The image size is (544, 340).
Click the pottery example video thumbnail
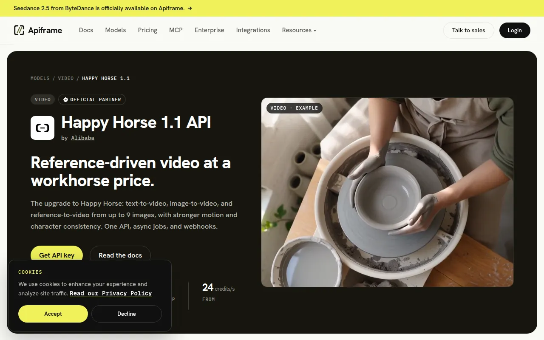click(387, 192)
